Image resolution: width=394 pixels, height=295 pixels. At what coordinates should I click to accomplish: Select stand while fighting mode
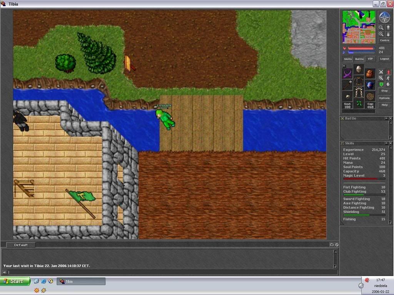(388, 72)
